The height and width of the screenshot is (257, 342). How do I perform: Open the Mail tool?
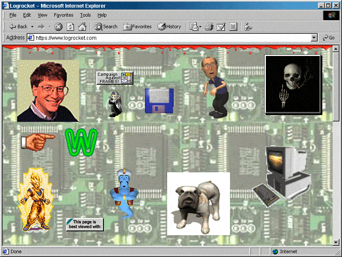[x=194, y=27]
